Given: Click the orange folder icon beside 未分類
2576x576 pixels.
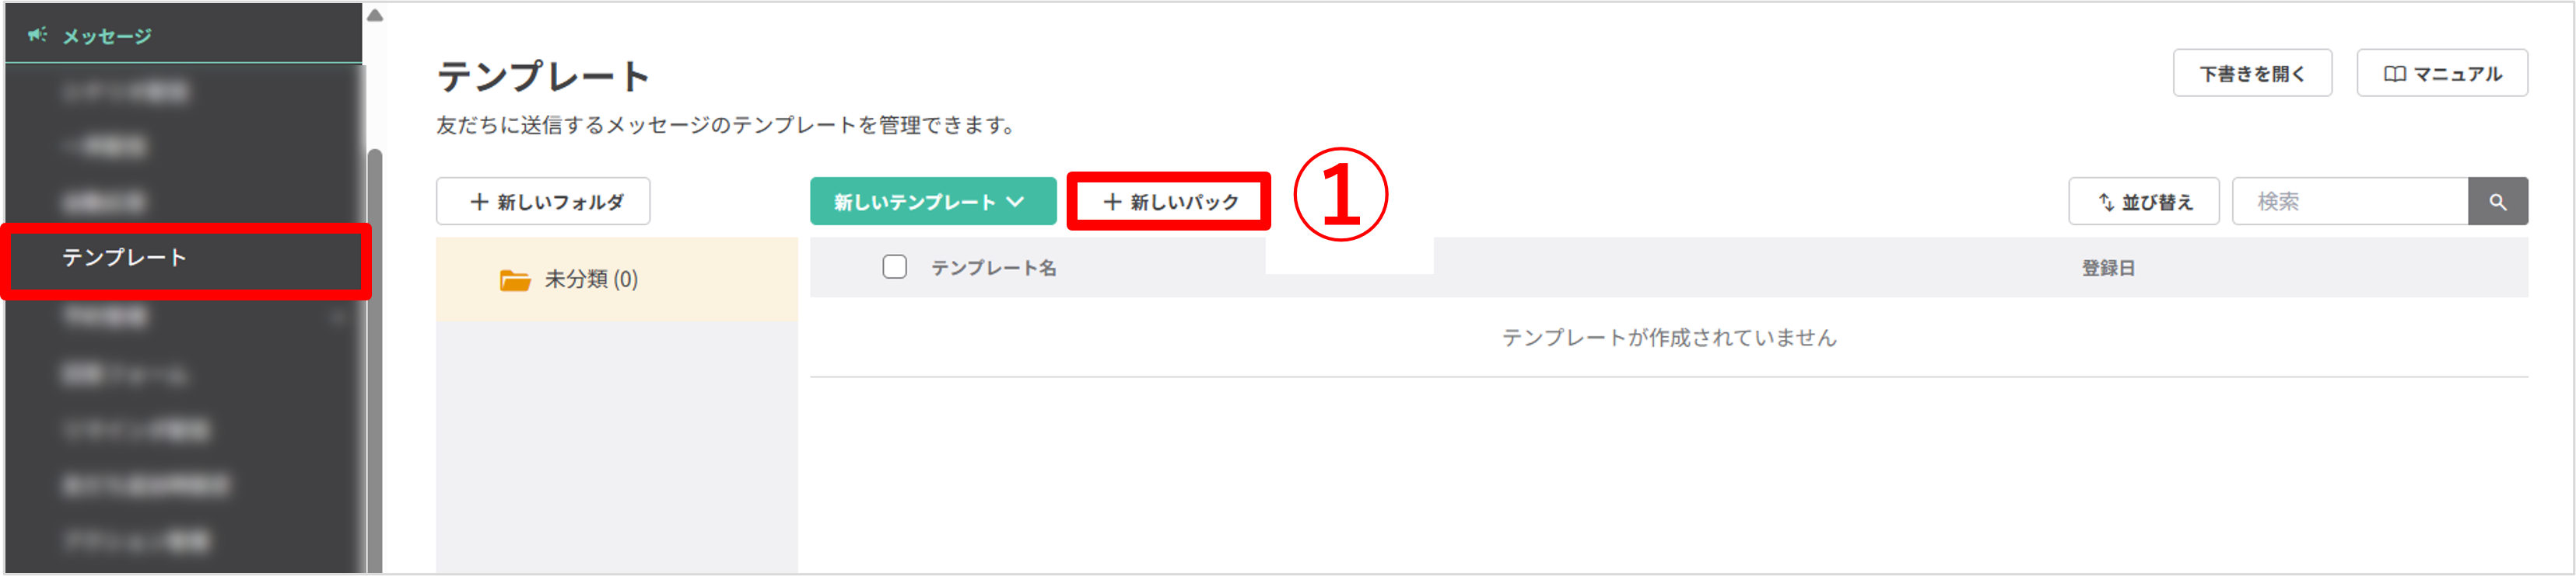Looking at the screenshot, I should click(516, 279).
